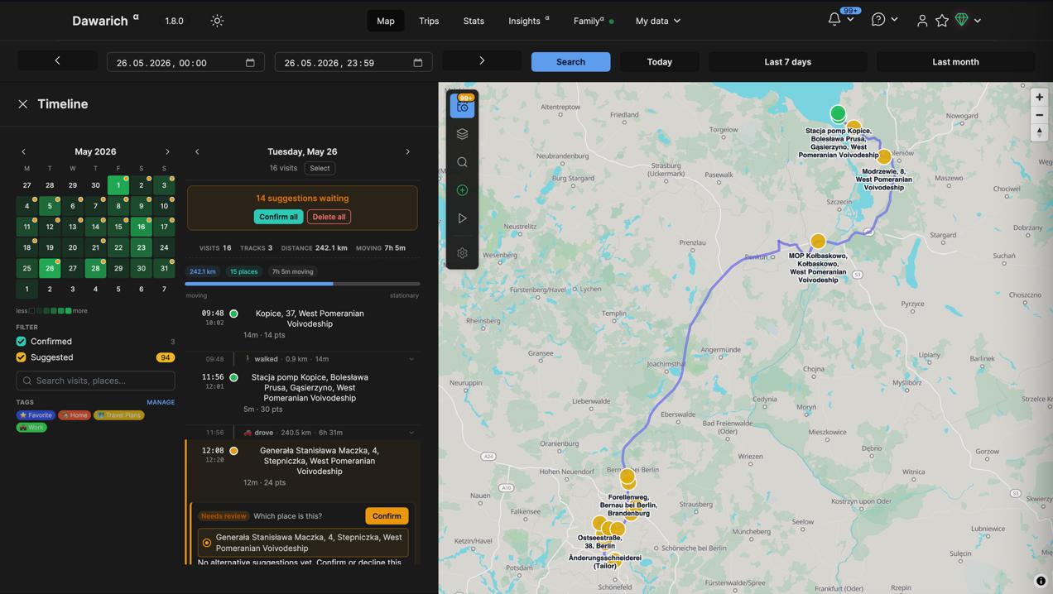Open the Trips tab
Image resolution: width=1053 pixels, height=594 pixels.
coord(429,21)
